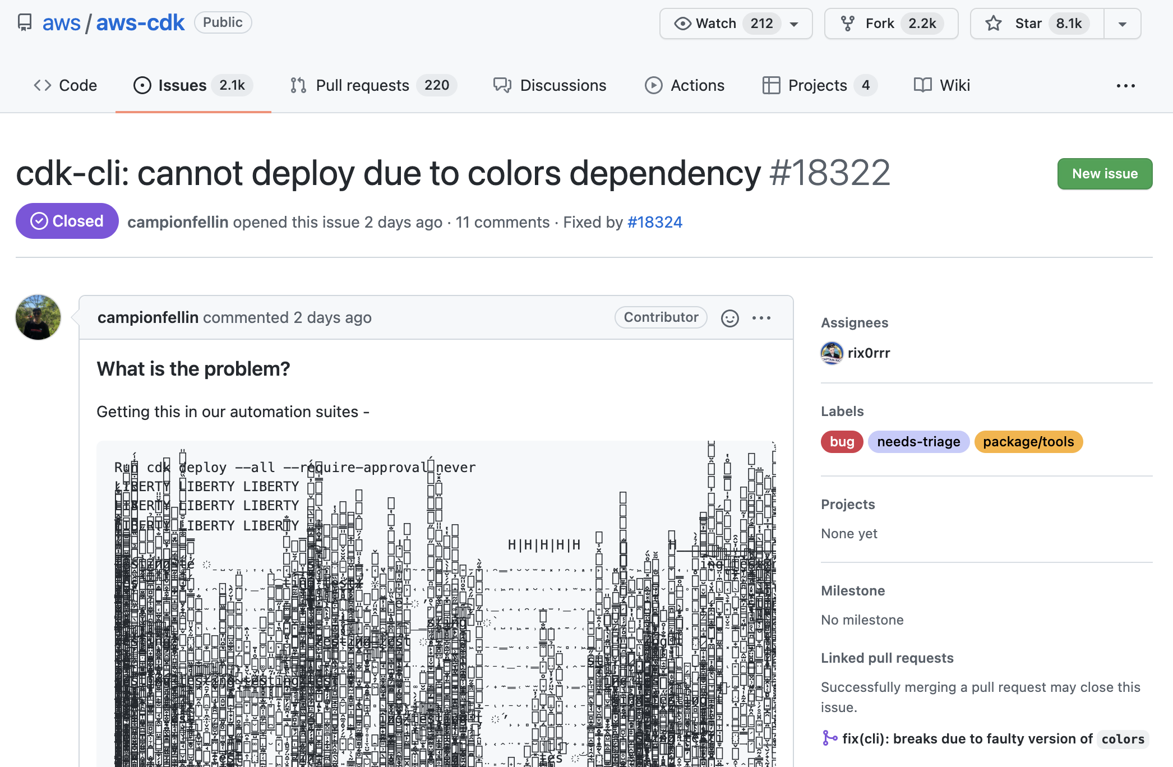Screen dimensions: 1173x767
Task: Click the linked pull request merge icon
Action: pos(829,738)
